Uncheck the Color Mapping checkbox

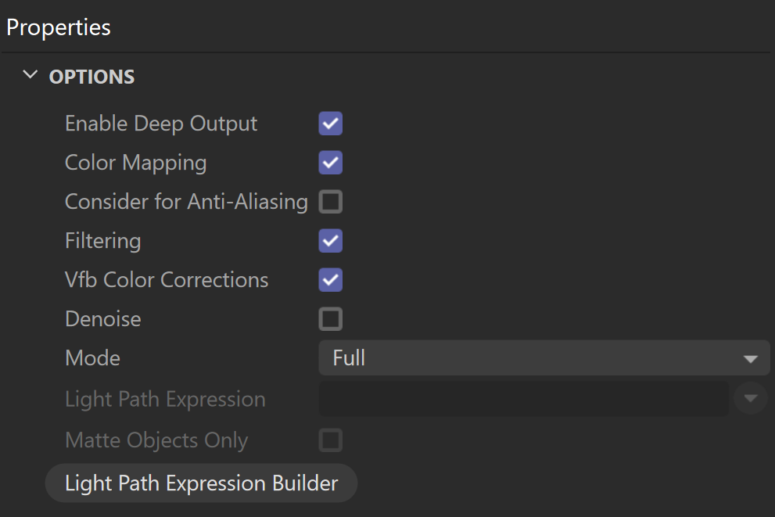[331, 163]
